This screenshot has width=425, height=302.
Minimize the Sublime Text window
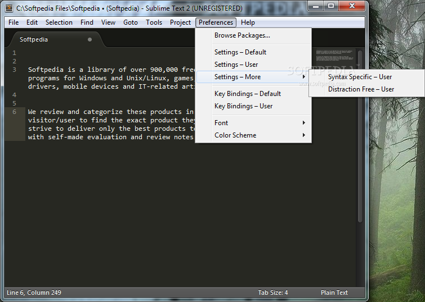click(x=315, y=6)
